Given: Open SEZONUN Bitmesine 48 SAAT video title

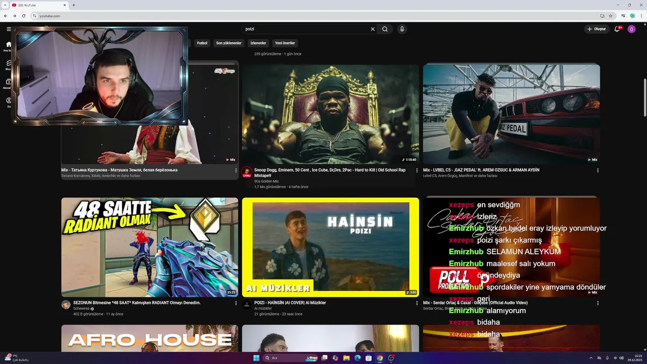Looking at the screenshot, I should [x=137, y=303].
